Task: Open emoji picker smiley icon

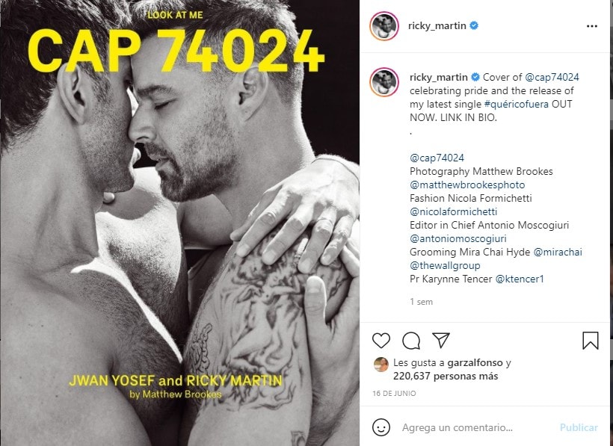Action: (x=381, y=427)
